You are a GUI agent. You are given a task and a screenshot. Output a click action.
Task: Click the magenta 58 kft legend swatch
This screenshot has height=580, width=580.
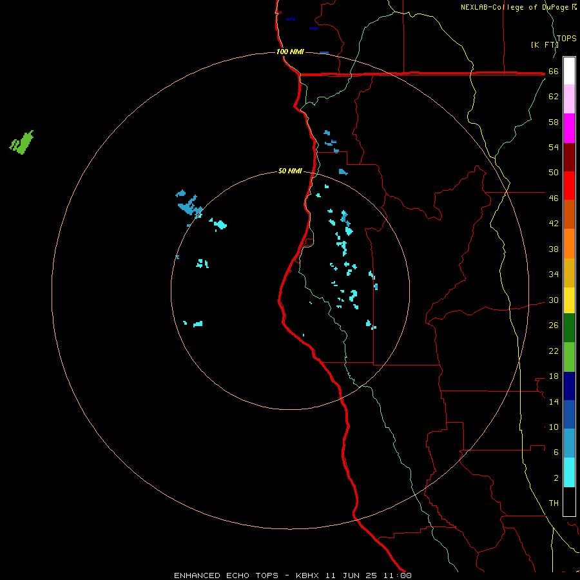coord(569,128)
